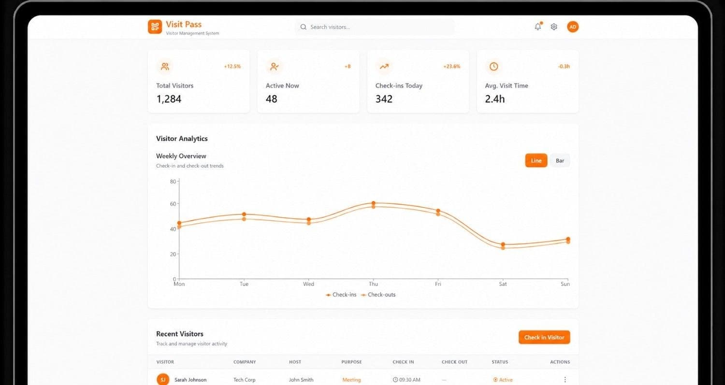Toggle the Check-outs legend series
The height and width of the screenshot is (385, 725).
(378, 295)
